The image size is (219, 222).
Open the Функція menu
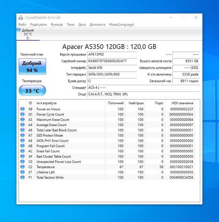[x=57, y=24]
